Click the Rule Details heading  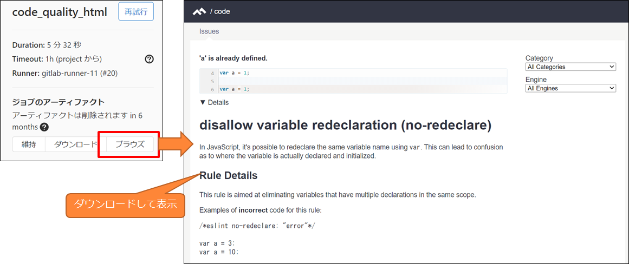[228, 175]
